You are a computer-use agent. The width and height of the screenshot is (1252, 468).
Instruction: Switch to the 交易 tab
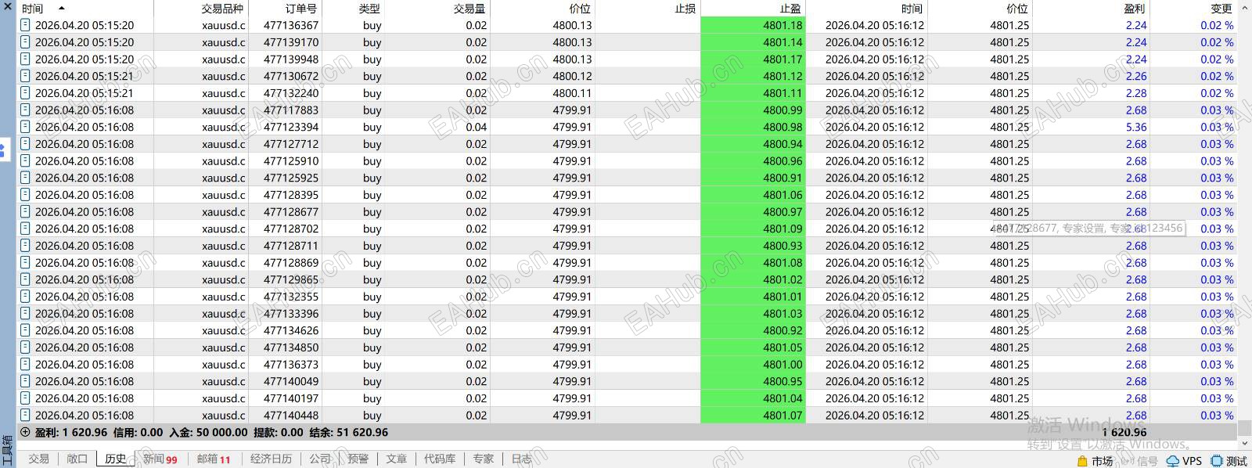[x=39, y=459]
